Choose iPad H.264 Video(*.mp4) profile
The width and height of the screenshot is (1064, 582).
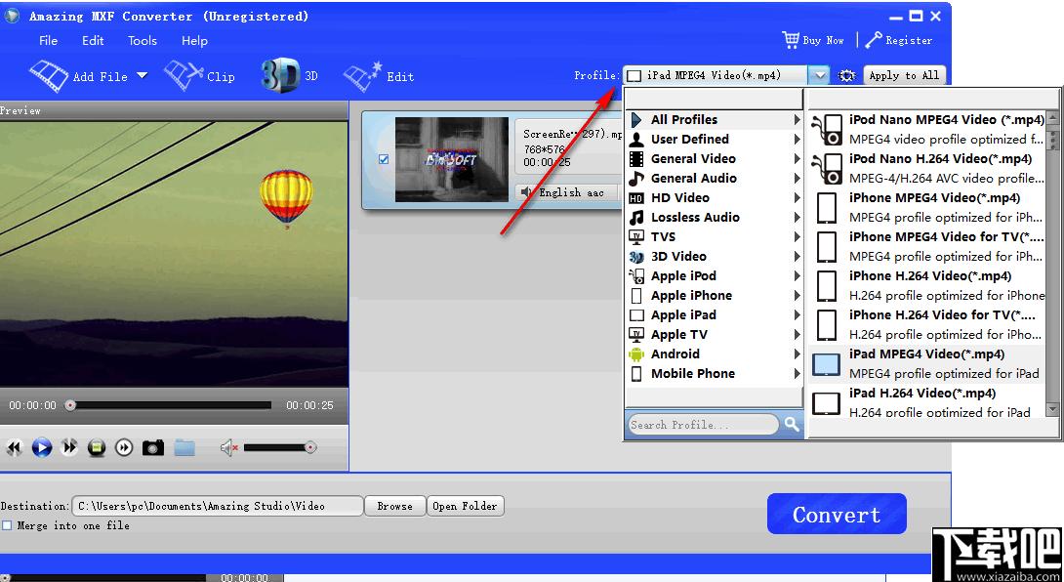(927, 402)
